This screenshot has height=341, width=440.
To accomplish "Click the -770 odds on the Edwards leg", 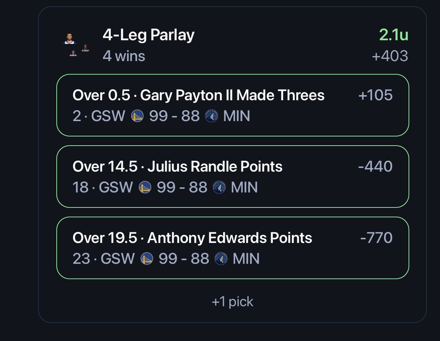I will (x=376, y=238).
